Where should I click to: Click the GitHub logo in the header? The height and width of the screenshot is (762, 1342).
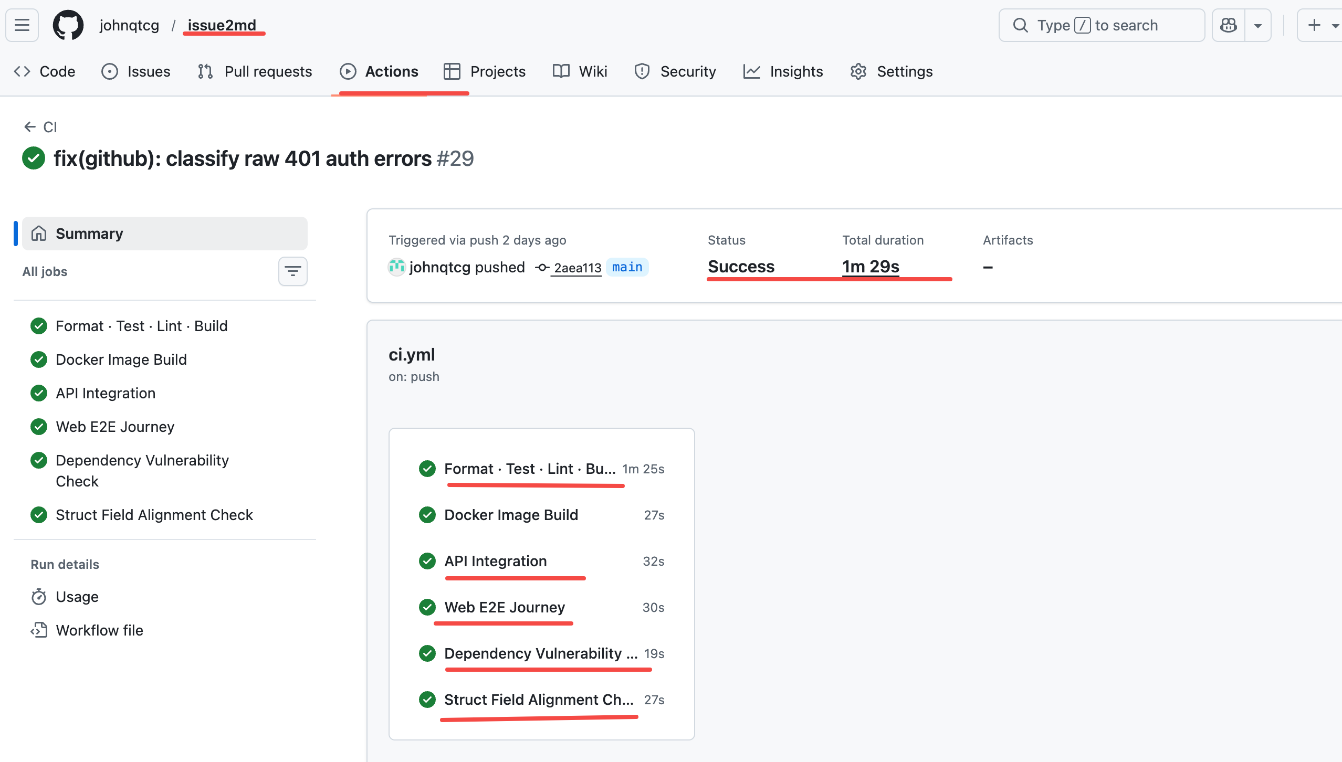click(68, 25)
